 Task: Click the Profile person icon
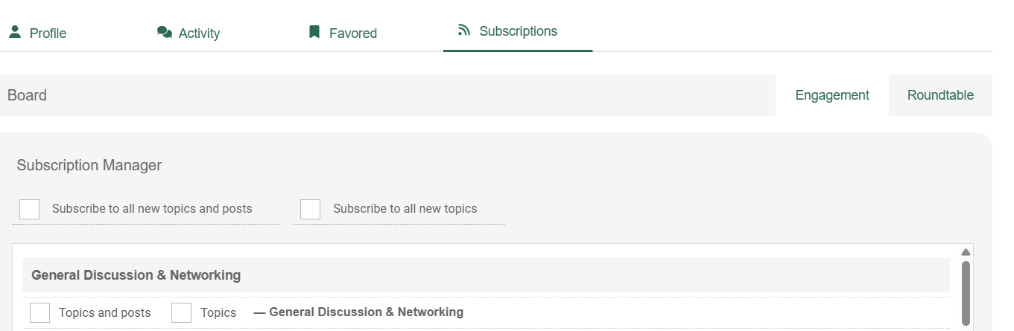(x=14, y=32)
